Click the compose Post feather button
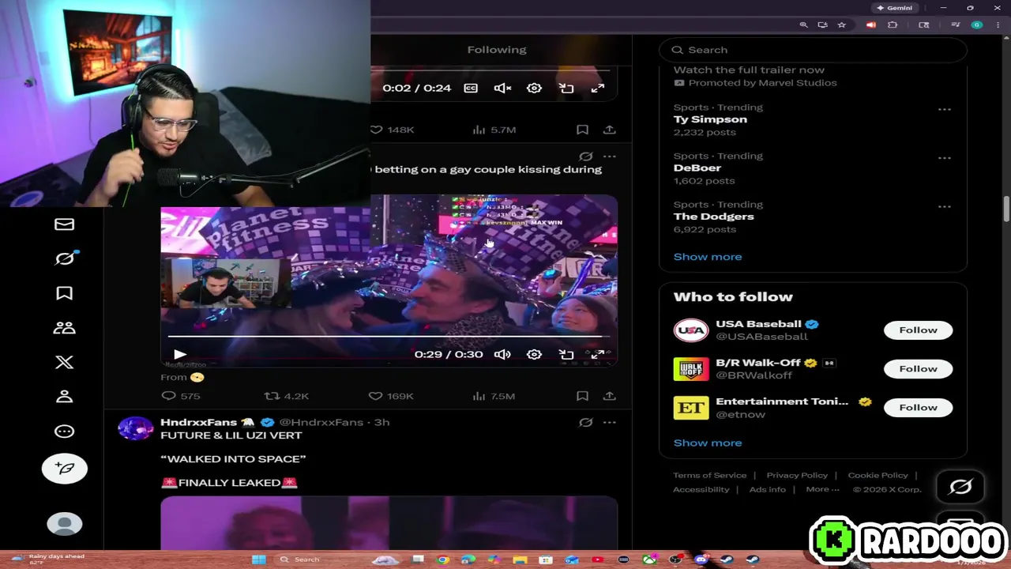 tap(65, 469)
